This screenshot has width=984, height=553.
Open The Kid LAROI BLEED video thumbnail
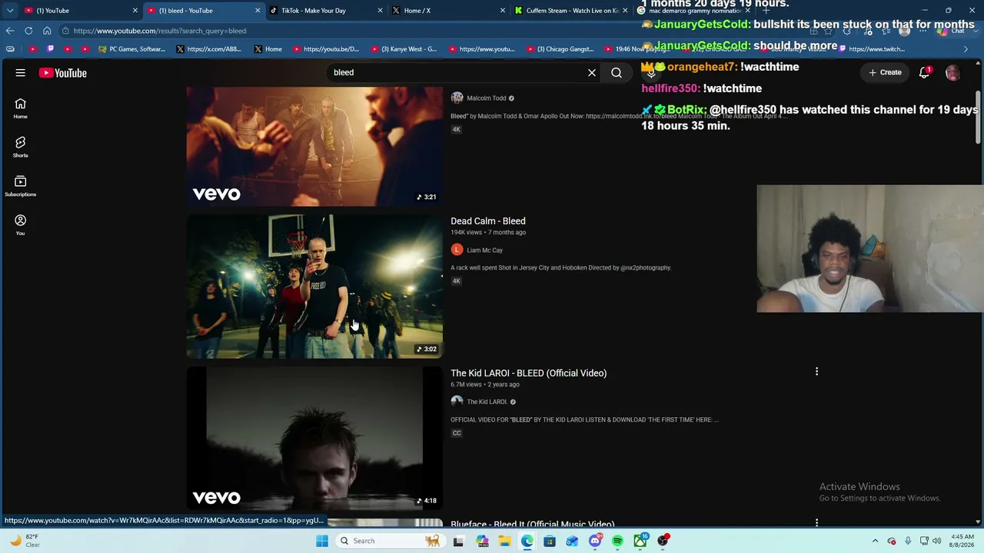(x=314, y=438)
